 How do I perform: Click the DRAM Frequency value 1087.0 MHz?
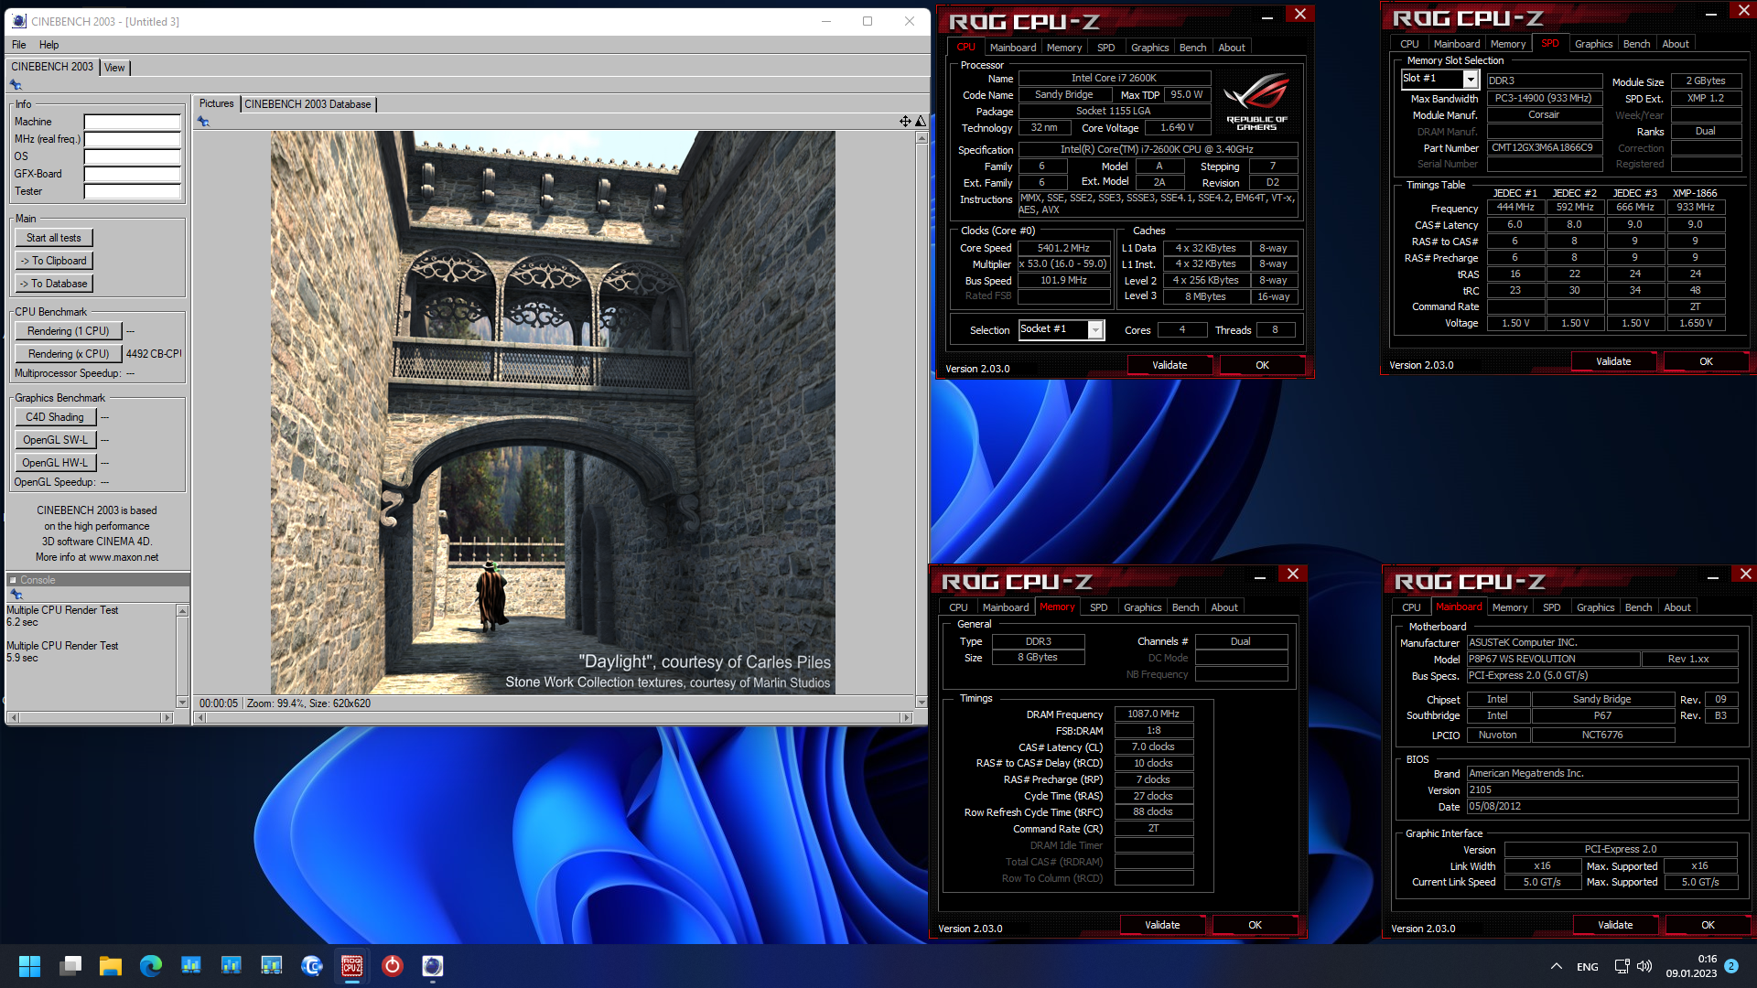click(1153, 714)
